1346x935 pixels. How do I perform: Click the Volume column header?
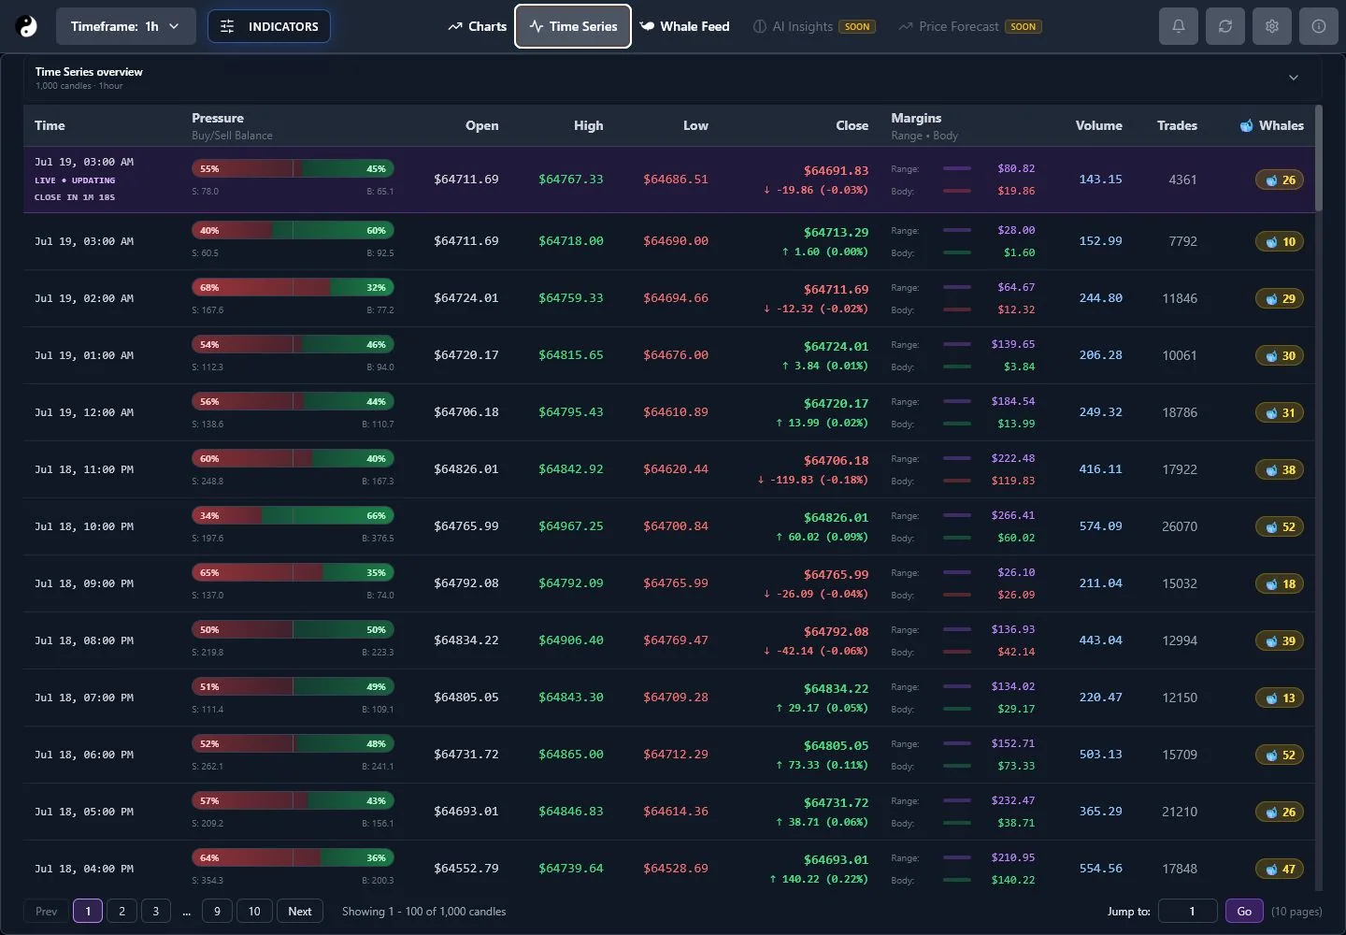(1098, 125)
